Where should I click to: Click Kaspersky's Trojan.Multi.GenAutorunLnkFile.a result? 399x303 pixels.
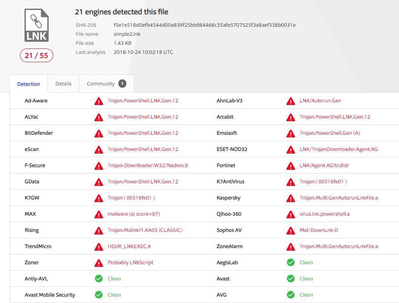339,198
